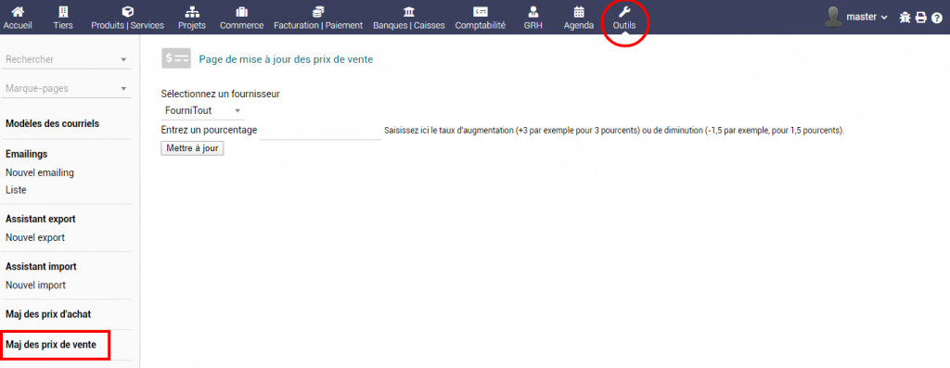Open Banques | Caisses bank icon
Screen dimensions: 950x368
[409, 12]
